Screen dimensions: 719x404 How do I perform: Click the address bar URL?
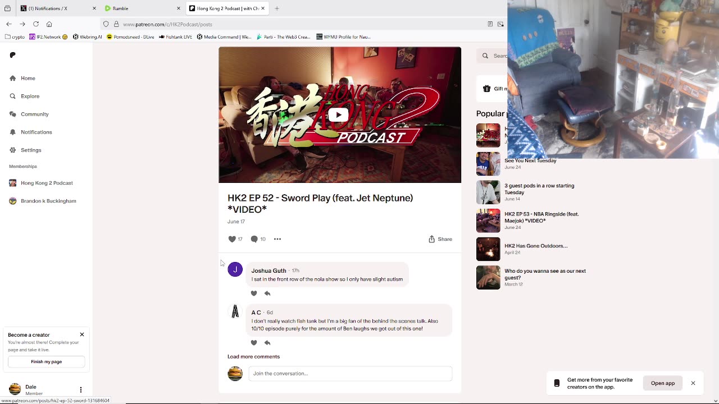[167, 24]
